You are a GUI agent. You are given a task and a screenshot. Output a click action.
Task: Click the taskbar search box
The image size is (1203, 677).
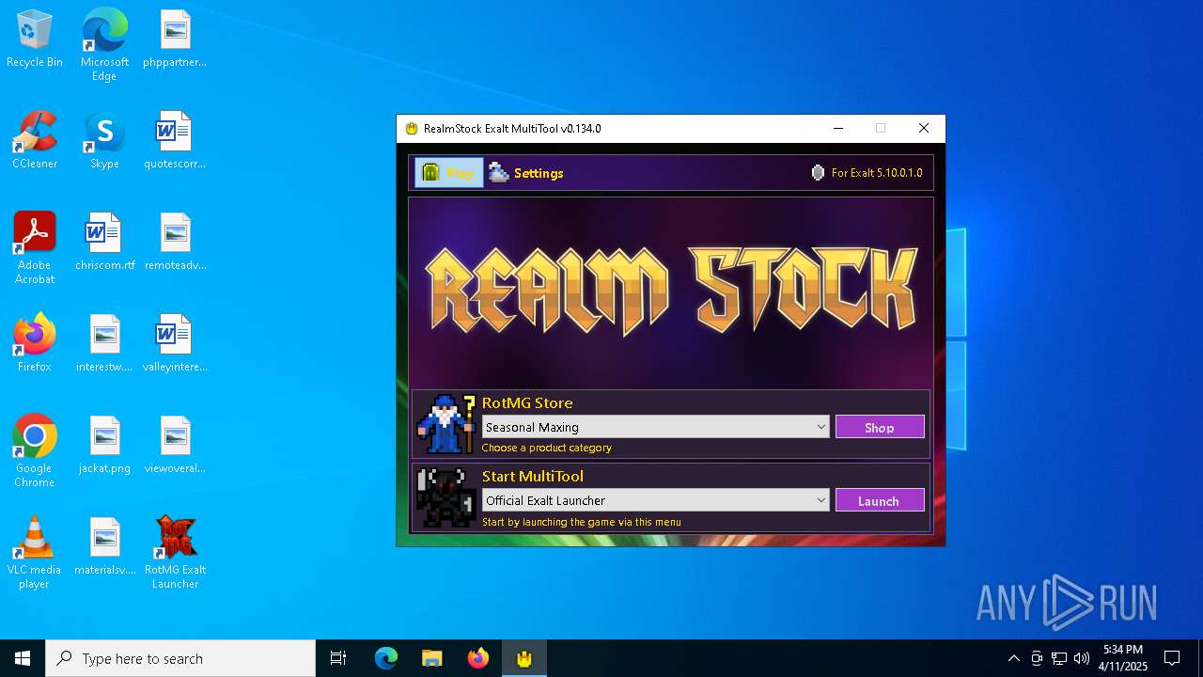click(180, 658)
